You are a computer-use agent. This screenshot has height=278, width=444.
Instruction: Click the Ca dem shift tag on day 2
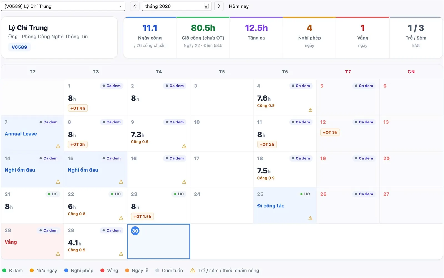tap(175, 86)
